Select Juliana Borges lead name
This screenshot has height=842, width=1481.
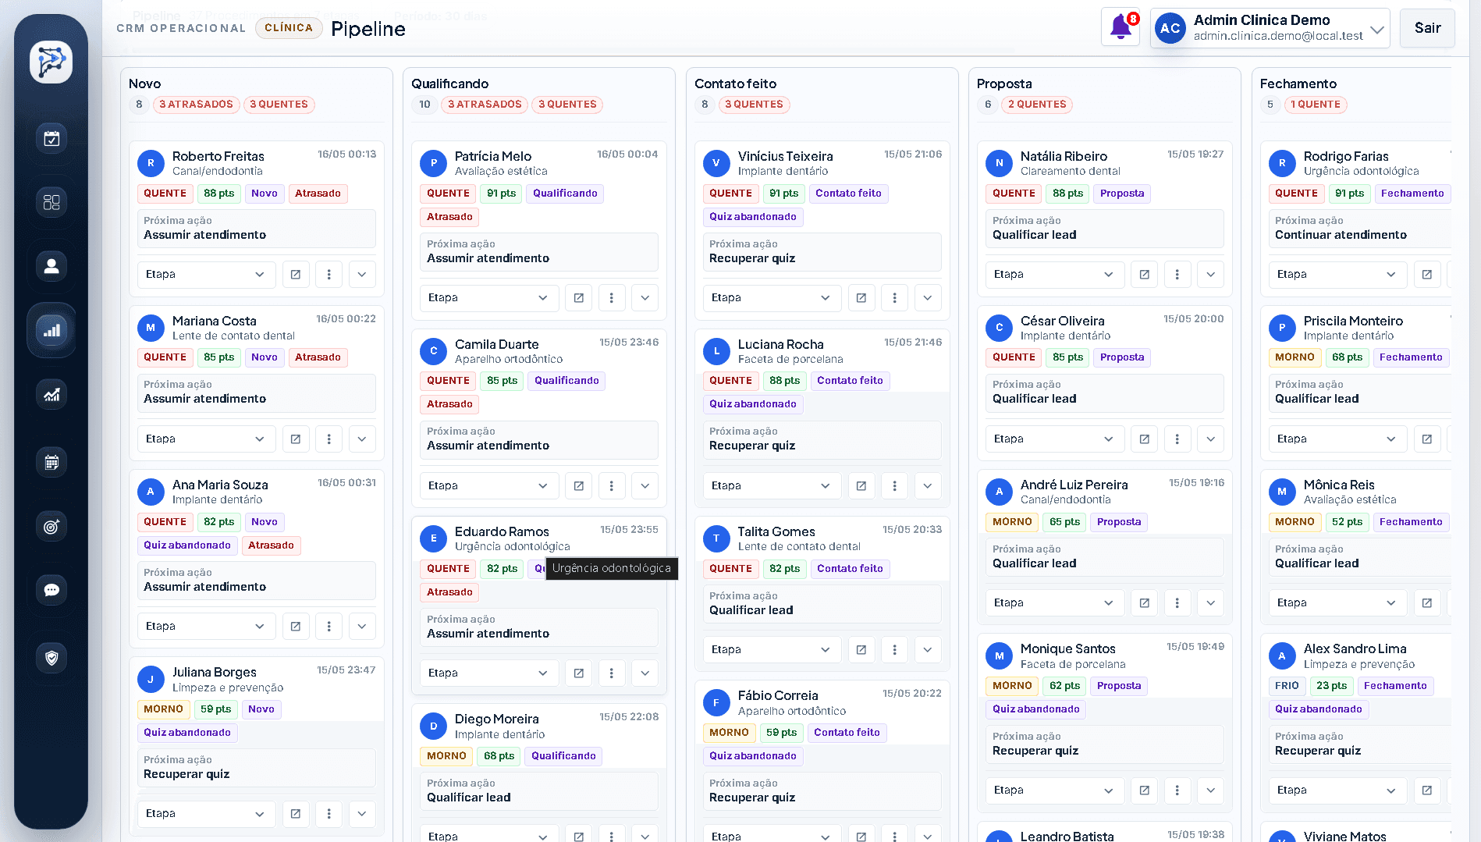215,673
